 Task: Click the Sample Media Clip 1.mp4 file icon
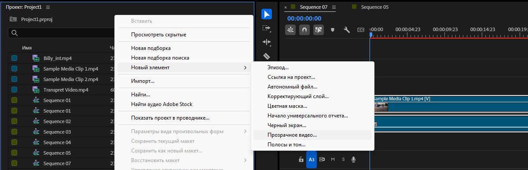(36, 69)
